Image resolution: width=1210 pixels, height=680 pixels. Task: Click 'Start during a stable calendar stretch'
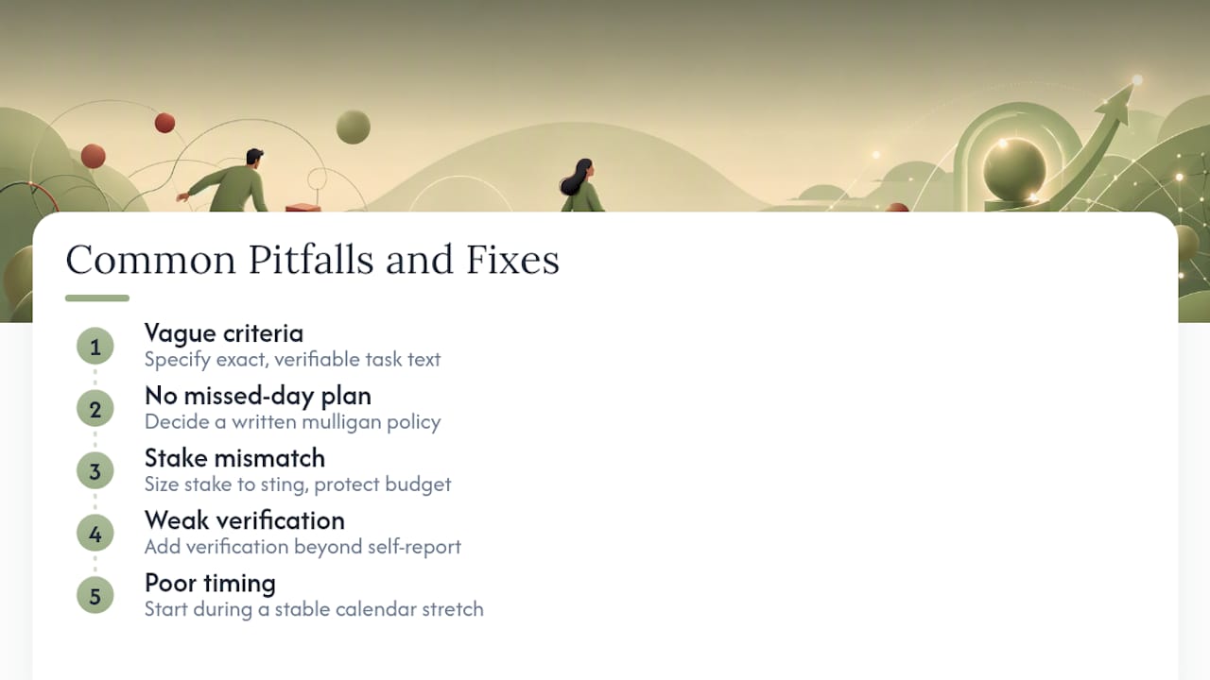coord(314,608)
